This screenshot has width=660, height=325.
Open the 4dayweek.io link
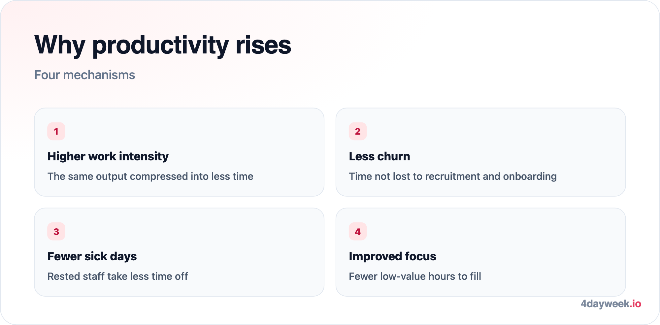pyautogui.click(x=611, y=304)
